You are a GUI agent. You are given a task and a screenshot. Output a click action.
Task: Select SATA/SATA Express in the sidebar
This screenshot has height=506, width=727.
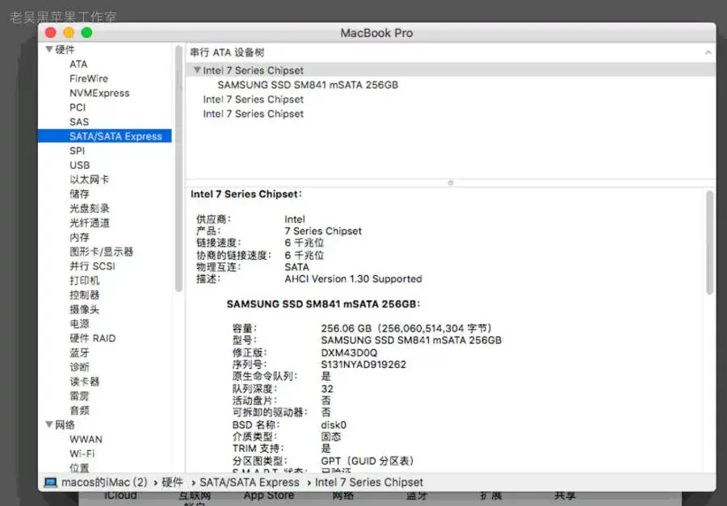[x=105, y=136]
